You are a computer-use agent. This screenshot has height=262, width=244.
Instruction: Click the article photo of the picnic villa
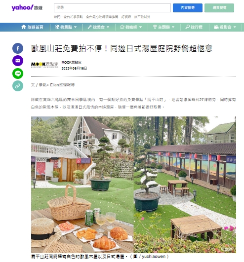(x=133, y=185)
